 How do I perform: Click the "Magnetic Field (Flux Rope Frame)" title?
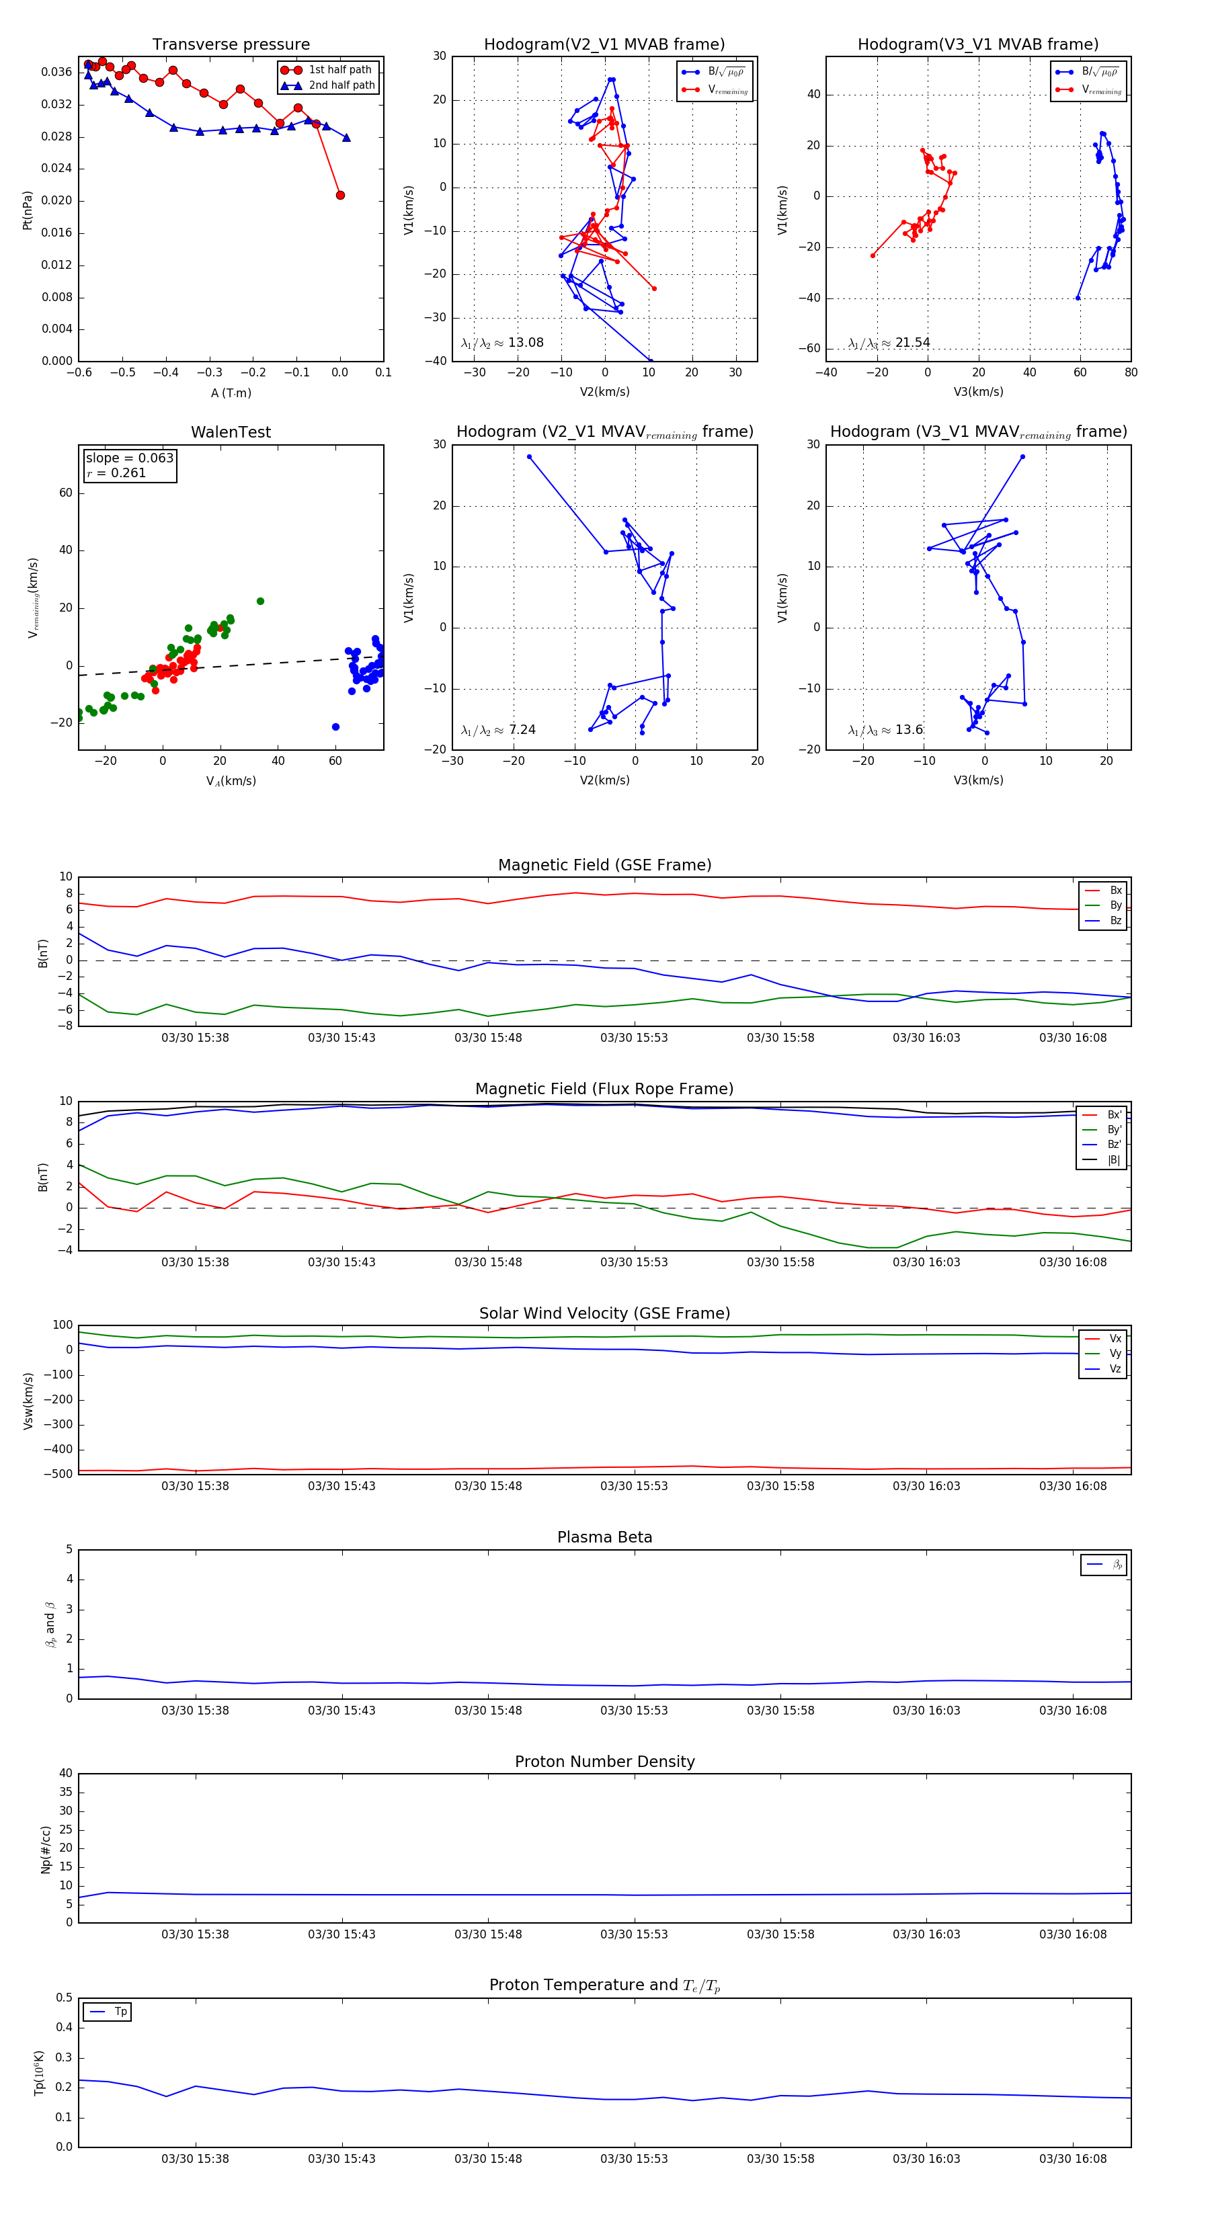click(604, 1090)
